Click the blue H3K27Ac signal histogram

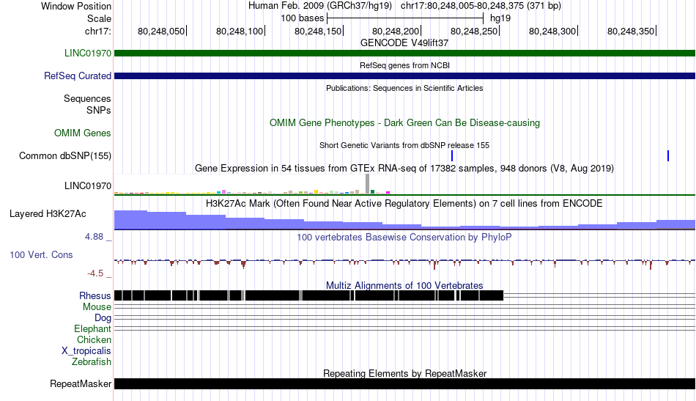tap(404, 220)
